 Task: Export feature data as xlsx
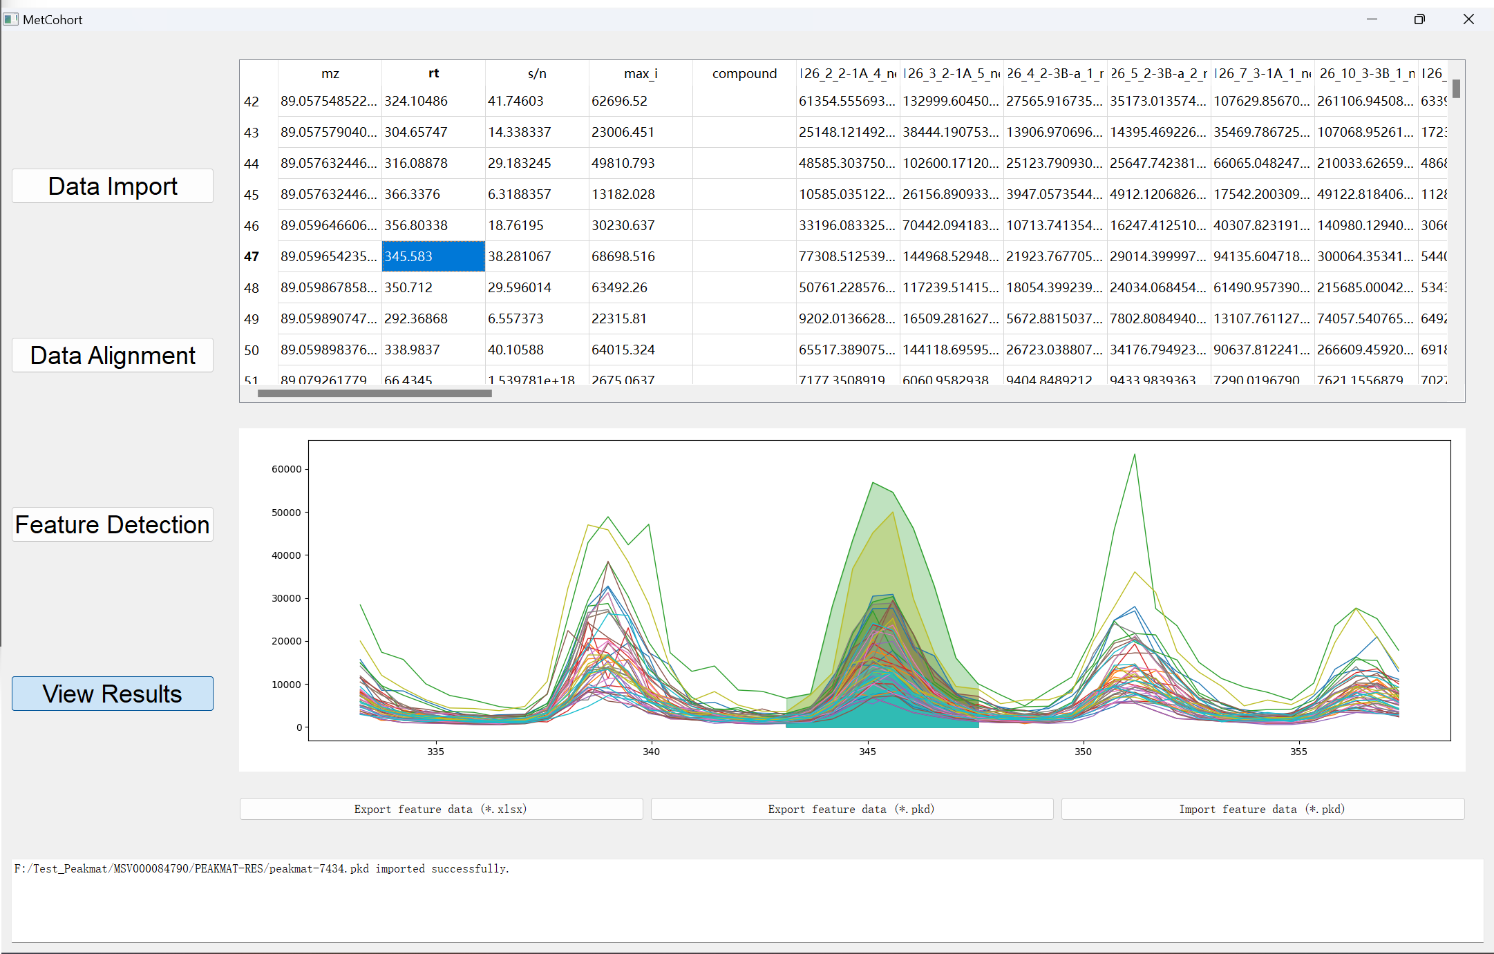pos(441,809)
